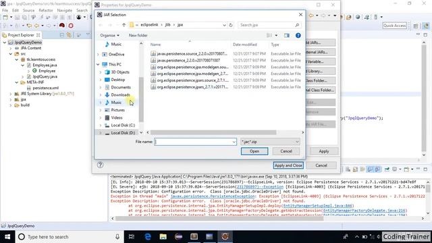Open Refactor menu in Eclipse
This screenshot has width=432, height=243.
point(46,10)
